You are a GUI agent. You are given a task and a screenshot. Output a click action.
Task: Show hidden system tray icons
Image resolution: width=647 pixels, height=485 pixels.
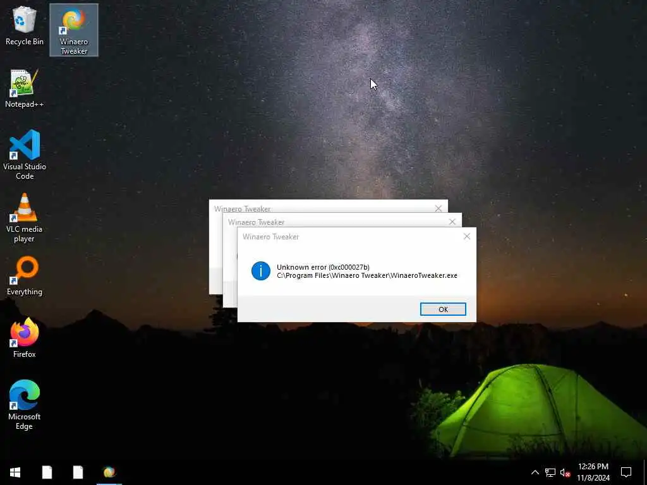coord(535,472)
